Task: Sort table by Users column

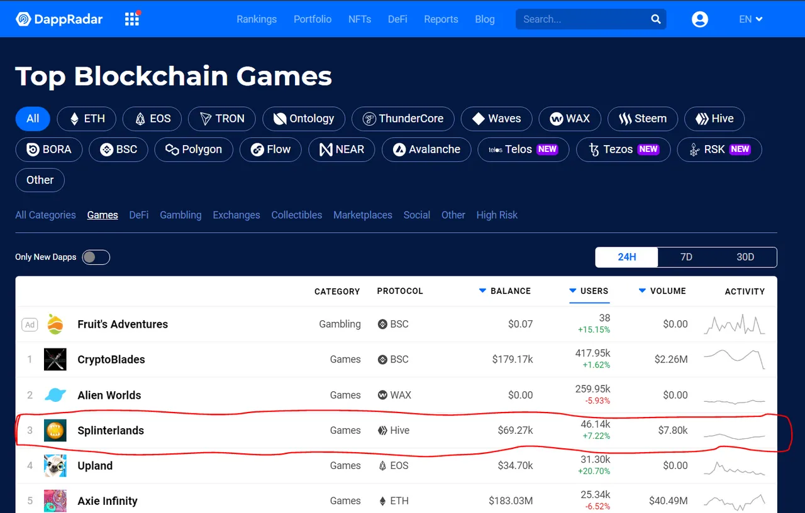Action: pyautogui.click(x=589, y=291)
